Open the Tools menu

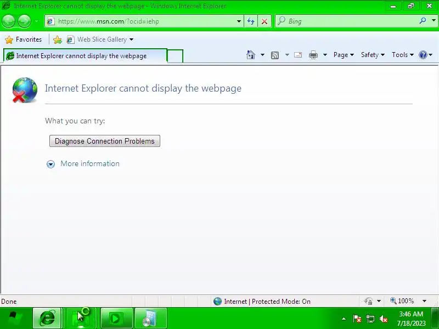[x=403, y=55]
